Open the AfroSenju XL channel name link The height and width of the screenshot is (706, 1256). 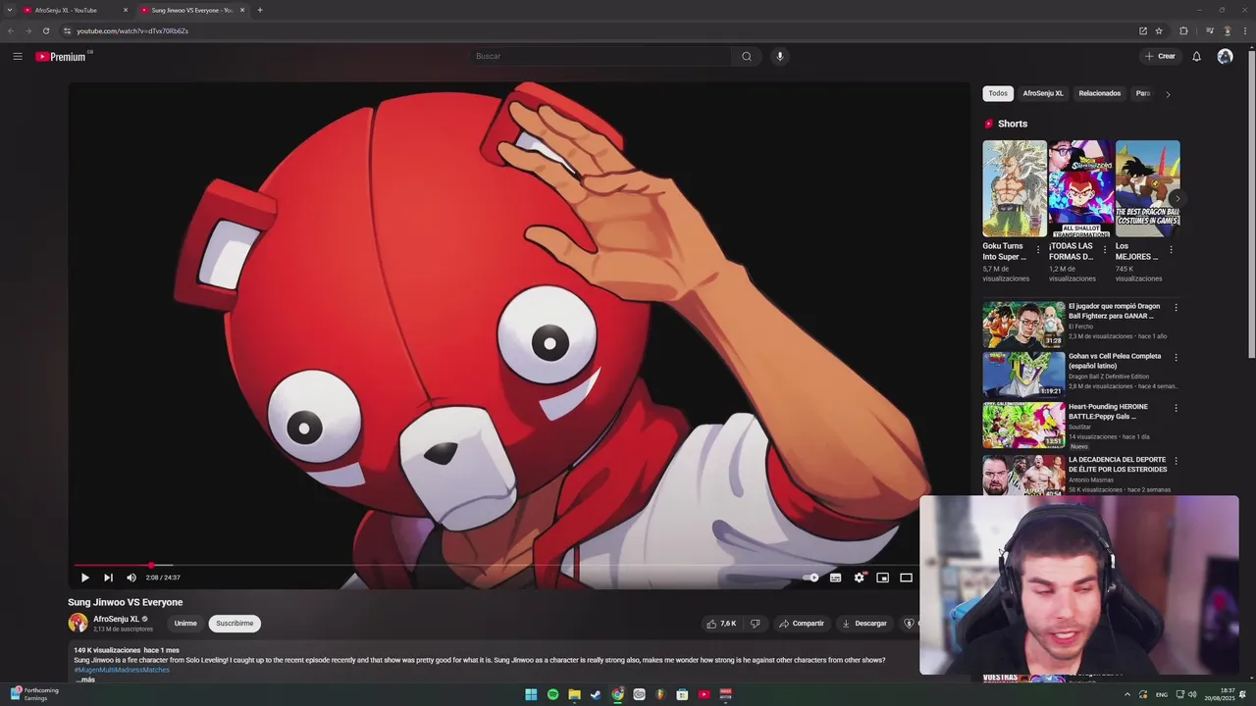pyautogui.click(x=116, y=619)
